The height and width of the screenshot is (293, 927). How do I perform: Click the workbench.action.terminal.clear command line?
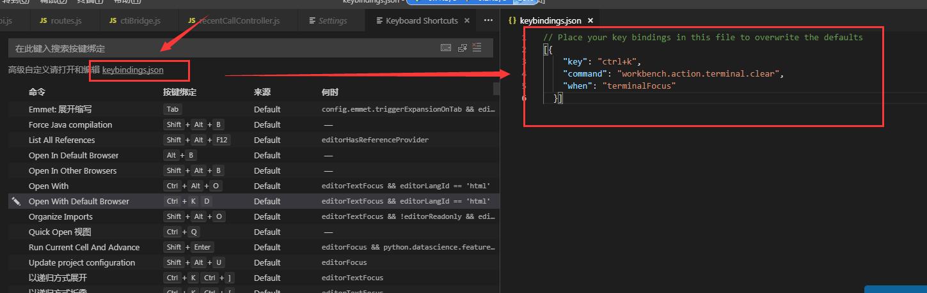(x=673, y=73)
